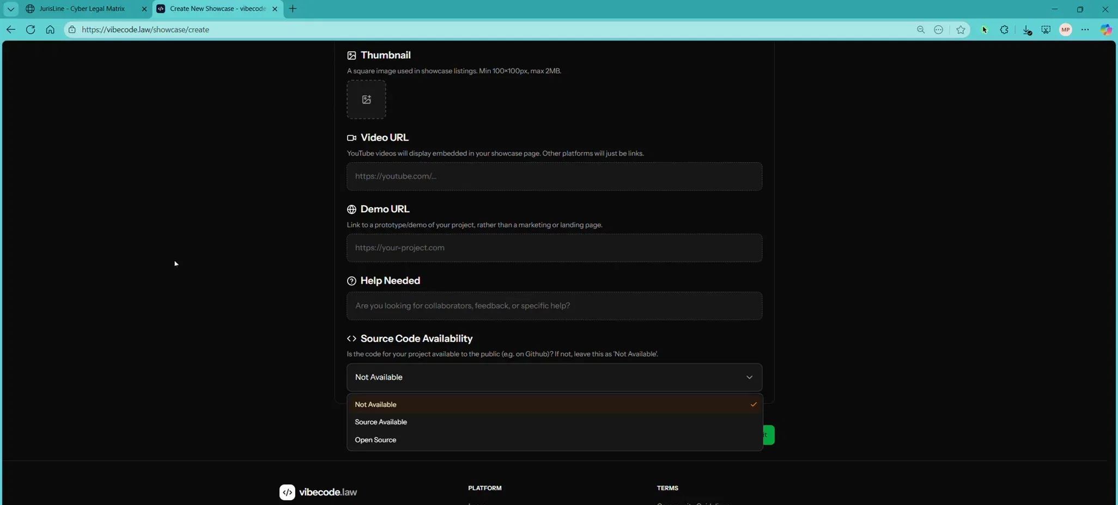Focus the Demo URL text field
1118x505 pixels.
[x=554, y=248]
